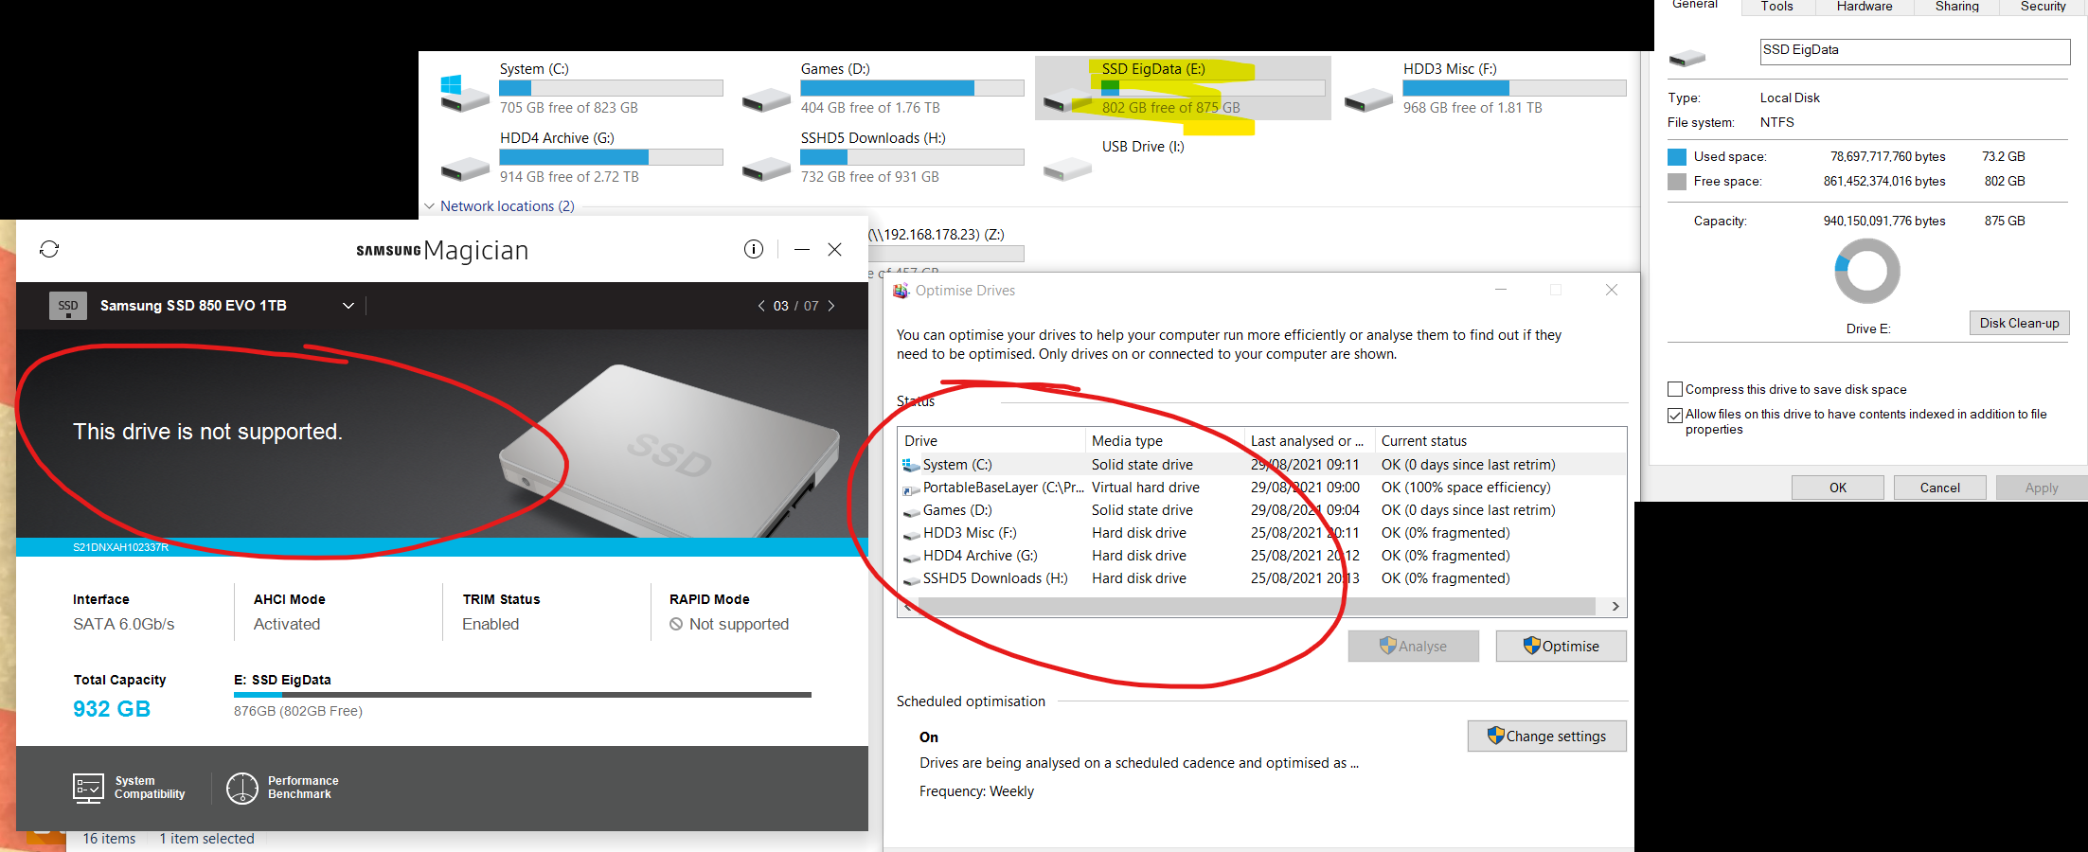Select SSD EigData (E:) drive icon

click(x=1067, y=98)
